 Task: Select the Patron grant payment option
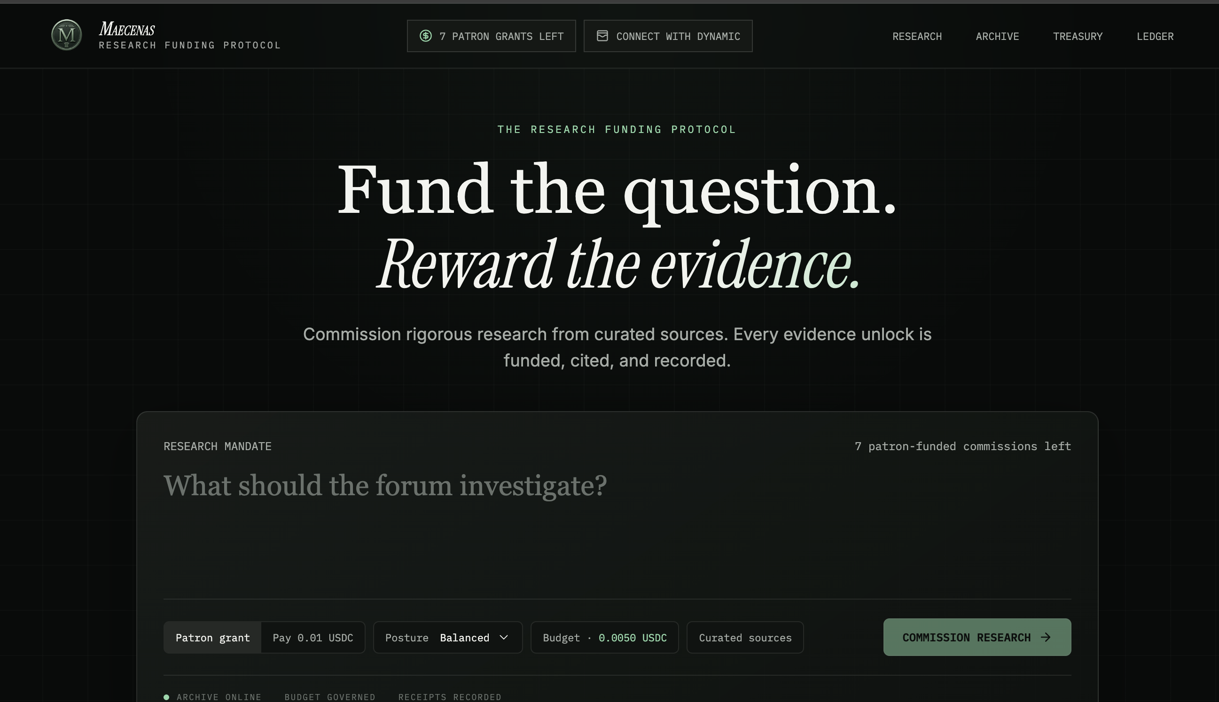213,638
